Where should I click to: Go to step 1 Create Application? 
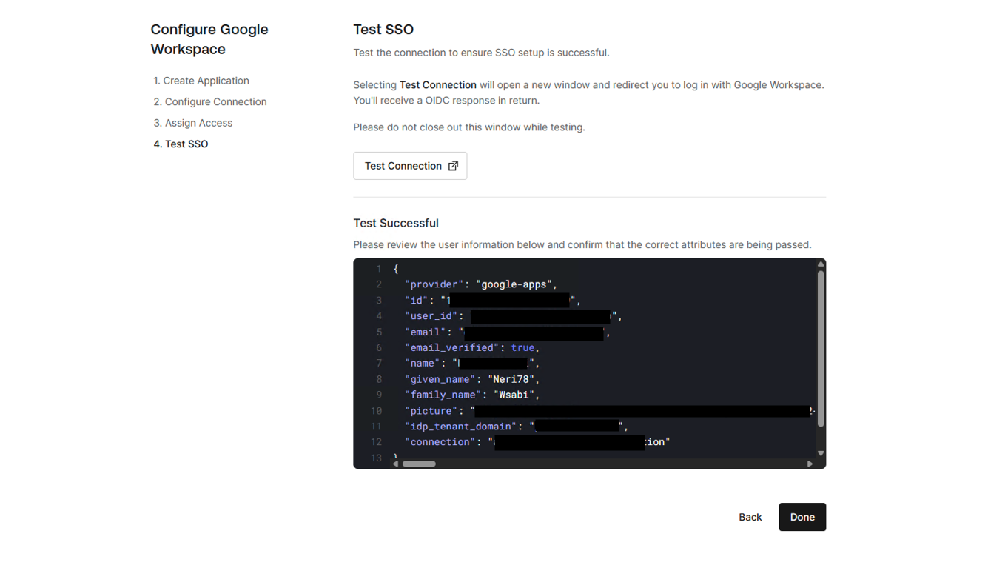pos(201,81)
